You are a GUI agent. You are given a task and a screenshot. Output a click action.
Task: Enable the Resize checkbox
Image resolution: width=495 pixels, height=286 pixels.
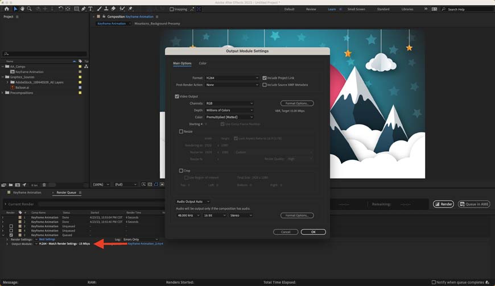click(181, 131)
